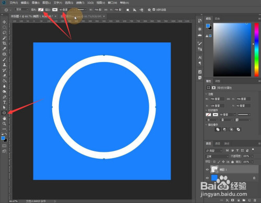Screen dimensions: 261x203
Task: Select the Zoom tool
Action: pos(4,124)
